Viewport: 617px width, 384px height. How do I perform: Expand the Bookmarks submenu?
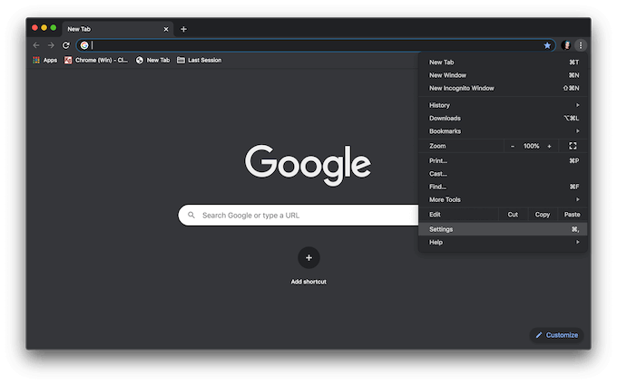(503, 131)
